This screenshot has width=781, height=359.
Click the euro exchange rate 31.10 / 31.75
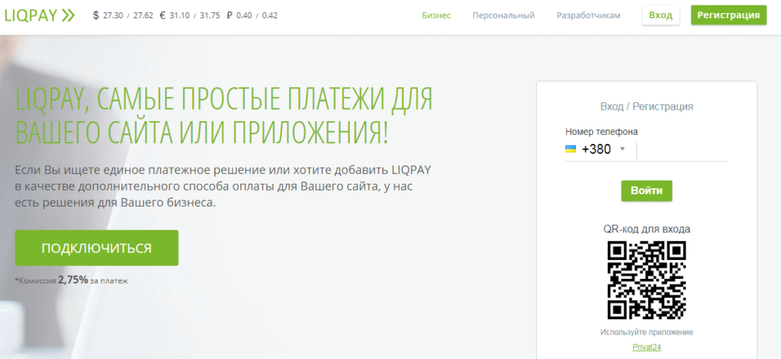[194, 15]
